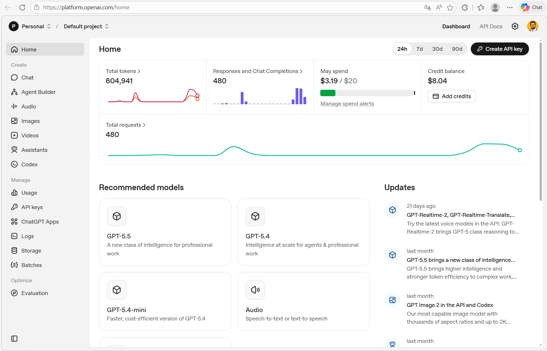Image resolution: width=547 pixels, height=351 pixels.
Task: Click the GPT-Realtime-2 update cube icon
Action: click(x=392, y=210)
